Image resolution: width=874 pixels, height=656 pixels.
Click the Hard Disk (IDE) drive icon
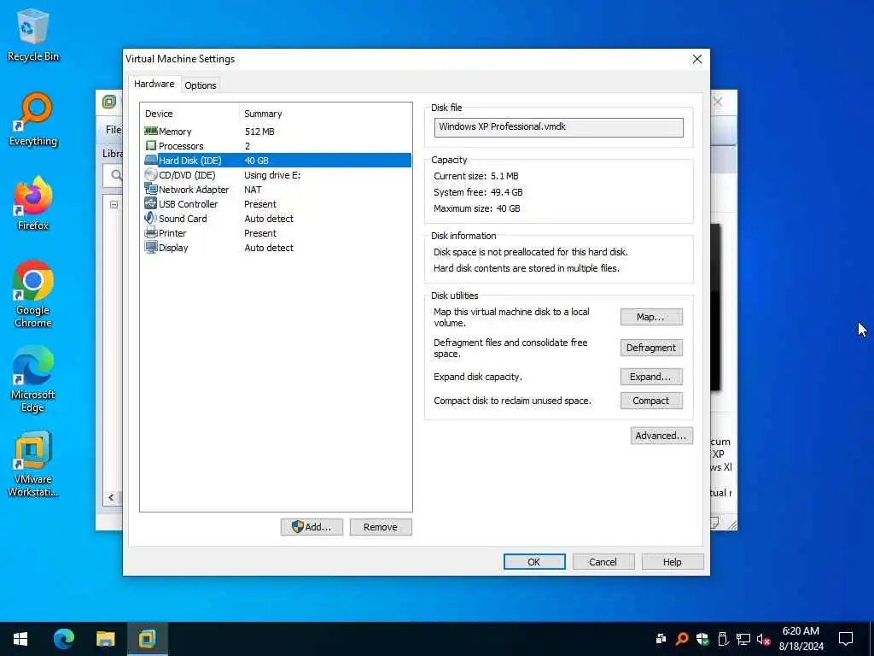(x=150, y=160)
